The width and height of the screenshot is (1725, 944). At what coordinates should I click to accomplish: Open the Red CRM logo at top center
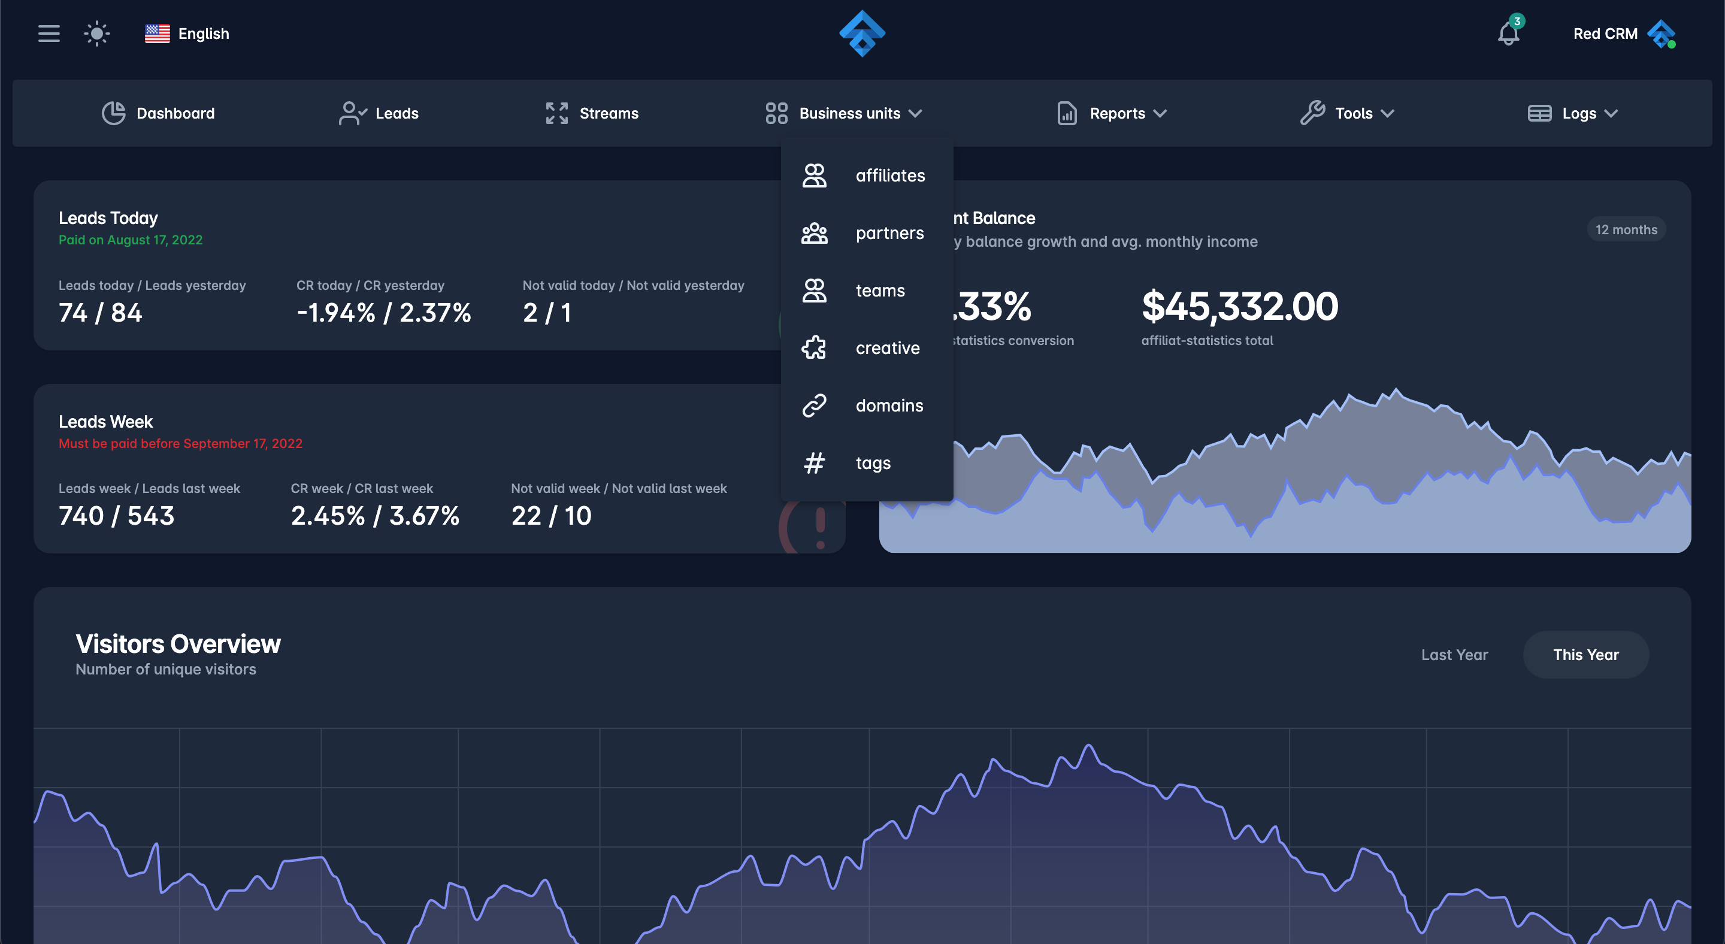(x=862, y=34)
